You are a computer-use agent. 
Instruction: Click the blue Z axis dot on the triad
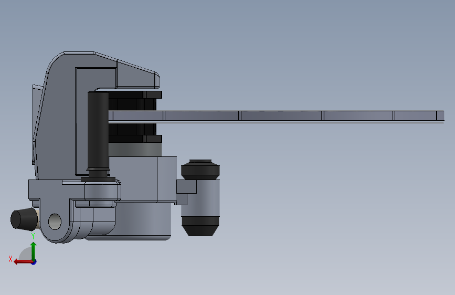[x=34, y=262]
